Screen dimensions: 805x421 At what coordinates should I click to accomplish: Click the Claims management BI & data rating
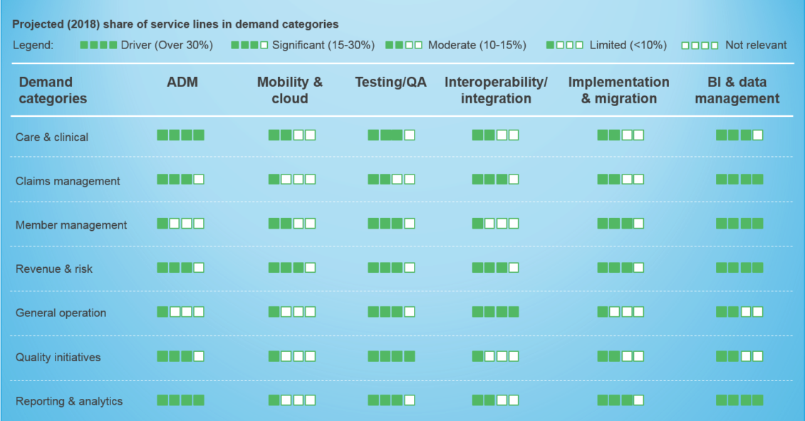[x=739, y=180]
